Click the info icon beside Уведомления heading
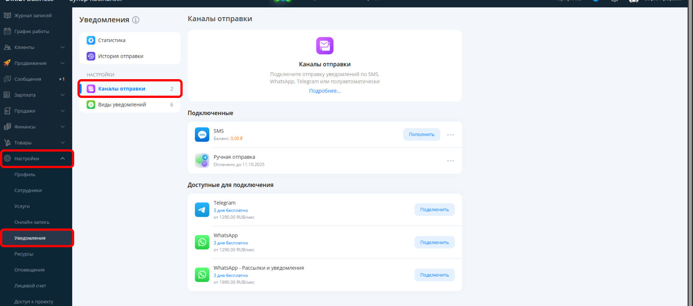The width and height of the screenshot is (693, 306). (x=136, y=20)
